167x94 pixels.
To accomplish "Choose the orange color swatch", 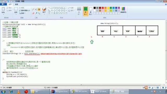I will [105, 8].
